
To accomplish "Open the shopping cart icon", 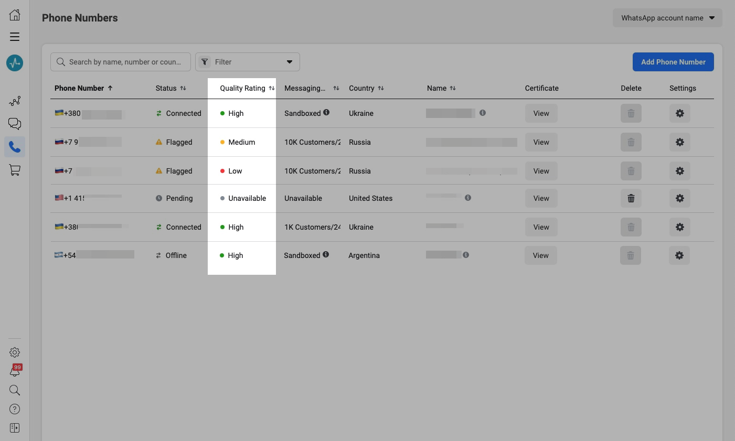I will coord(15,170).
